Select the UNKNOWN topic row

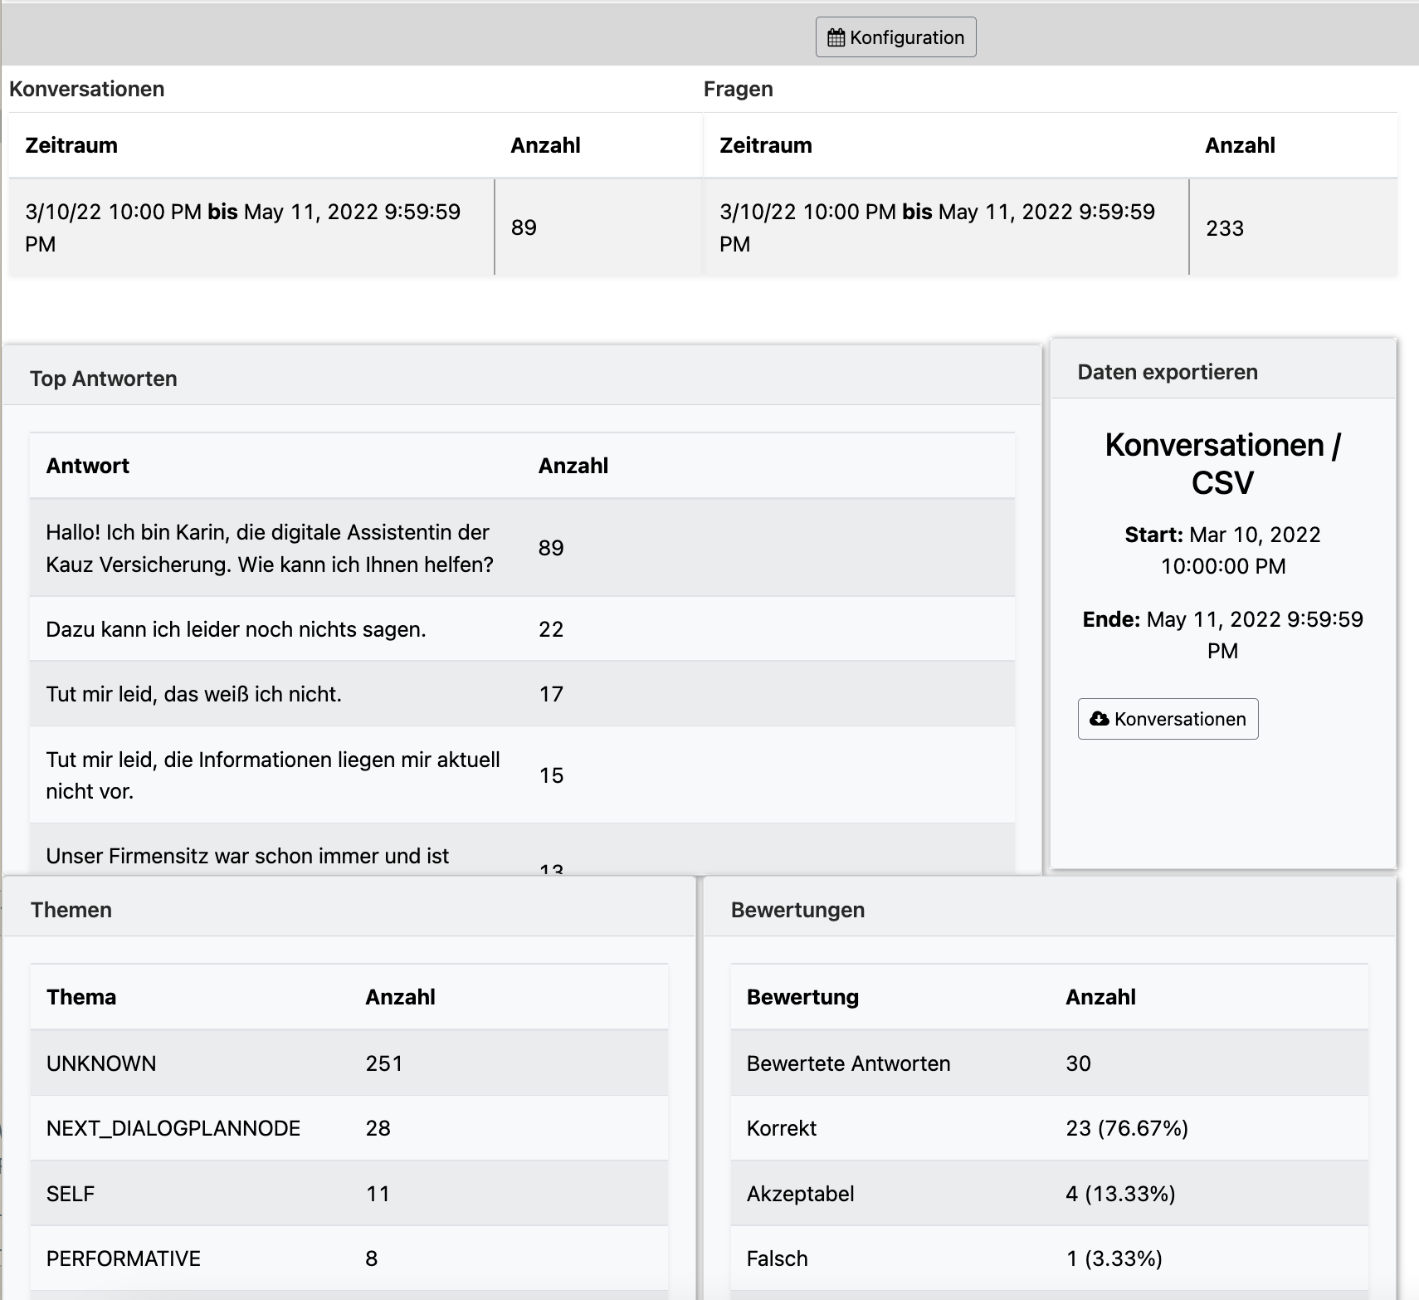pos(349,1063)
